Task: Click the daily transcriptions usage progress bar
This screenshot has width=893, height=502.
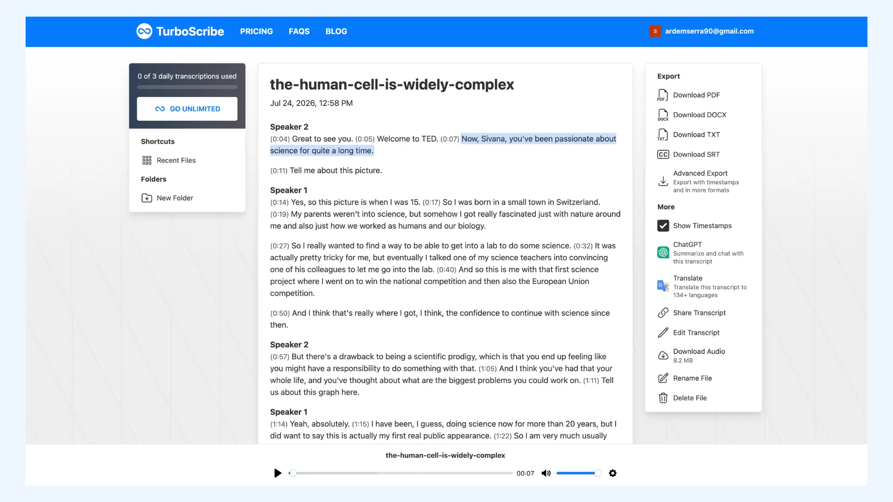Action: (x=187, y=87)
